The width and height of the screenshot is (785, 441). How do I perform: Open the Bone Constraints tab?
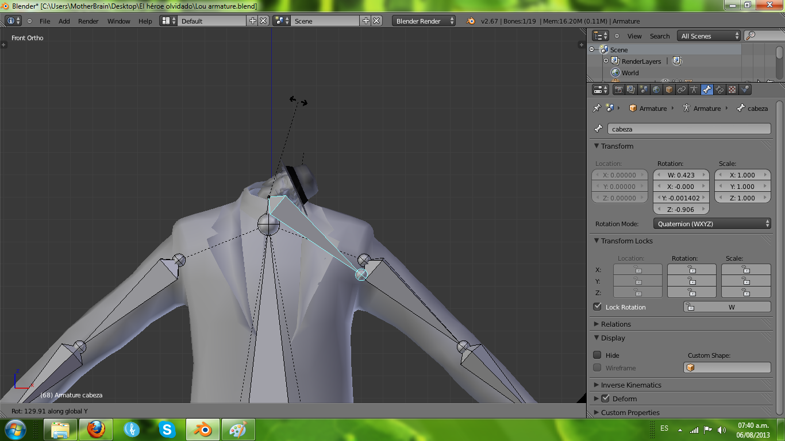tap(719, 90)
